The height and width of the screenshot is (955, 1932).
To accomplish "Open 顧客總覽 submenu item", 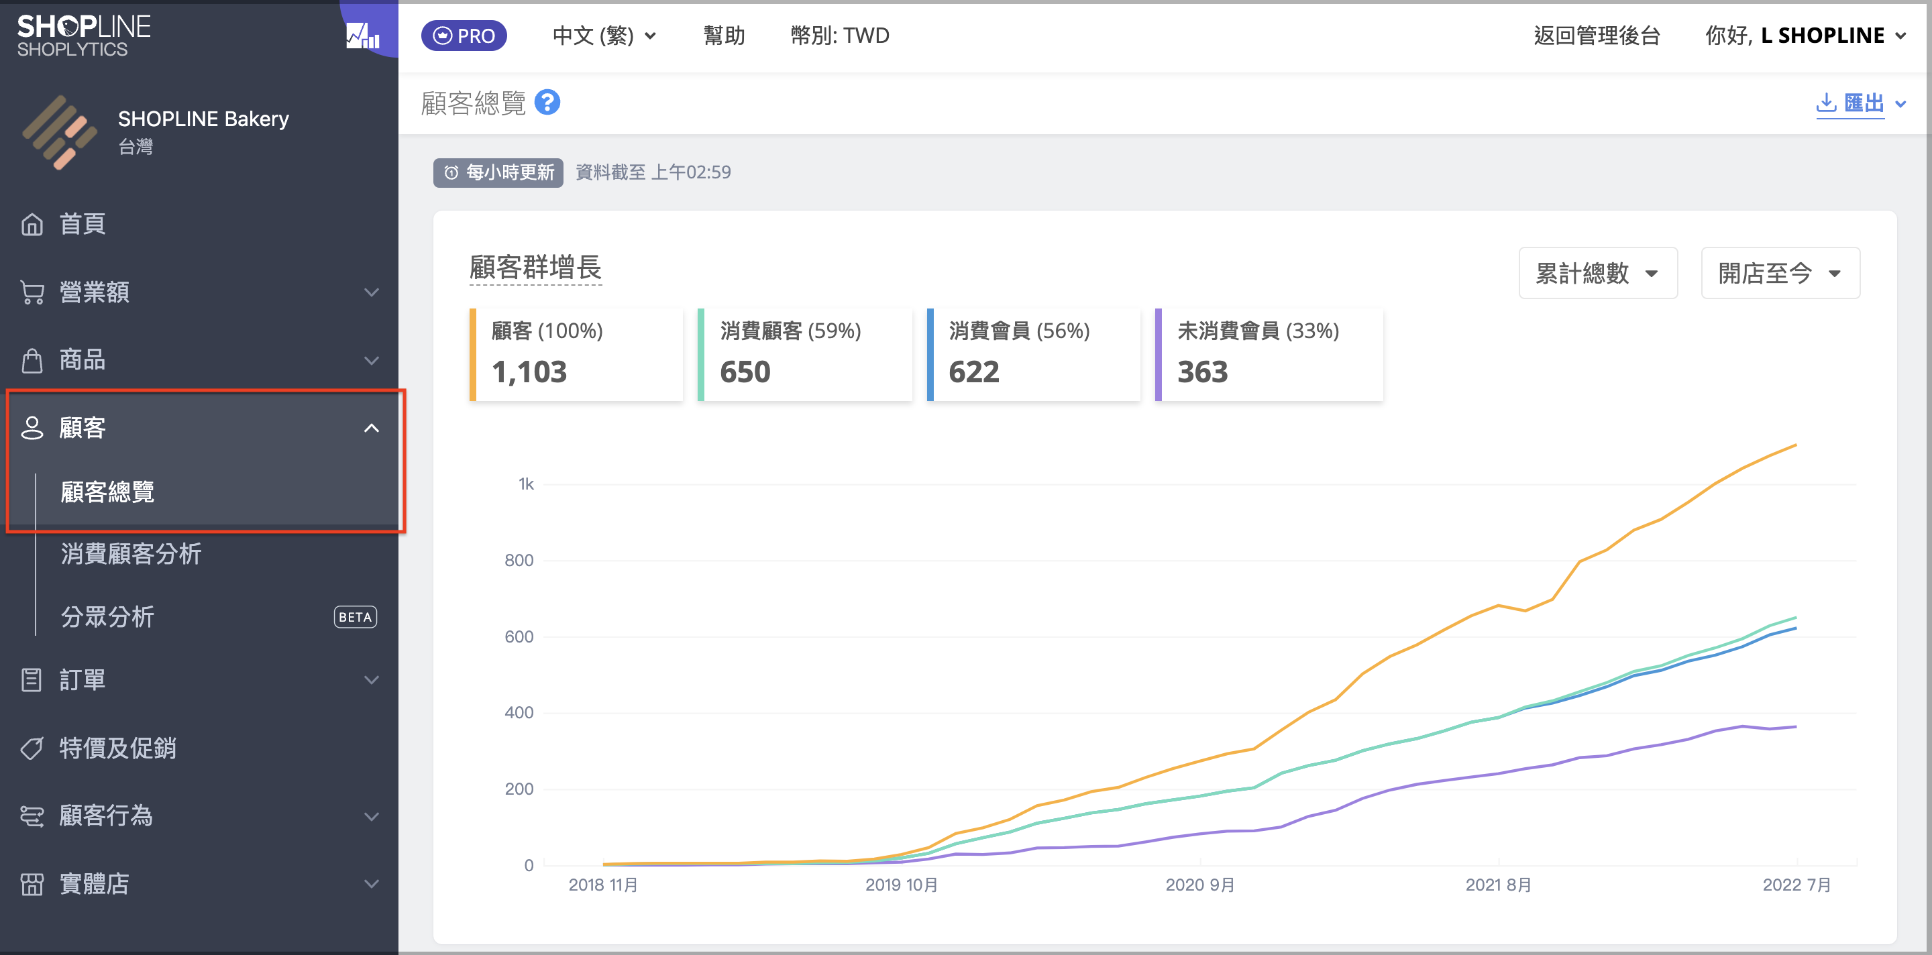I will (x=107, y=492).
